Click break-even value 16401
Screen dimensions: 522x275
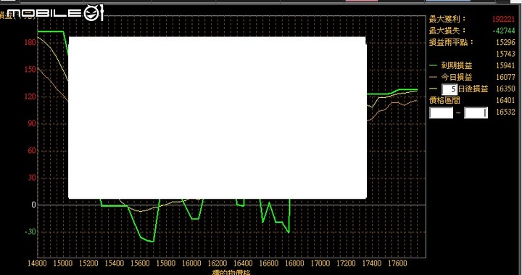coord(505,100)
